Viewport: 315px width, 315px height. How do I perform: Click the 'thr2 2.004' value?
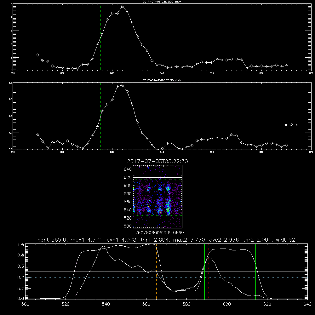[258, 240]
